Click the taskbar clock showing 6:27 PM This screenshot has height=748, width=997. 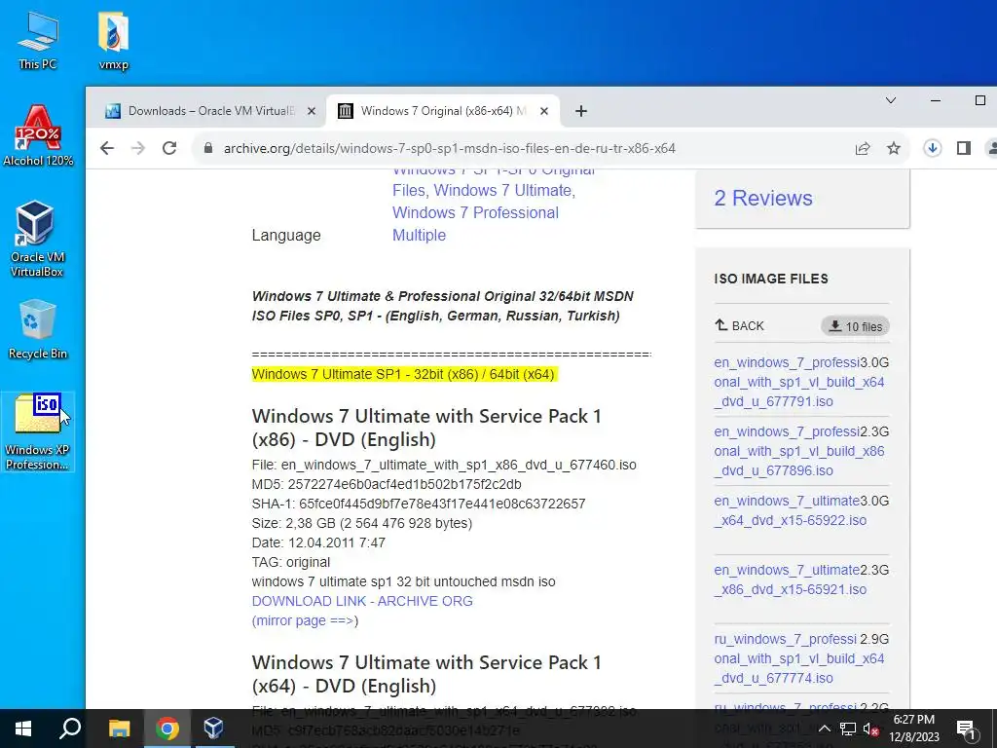(x=913, y=729)
